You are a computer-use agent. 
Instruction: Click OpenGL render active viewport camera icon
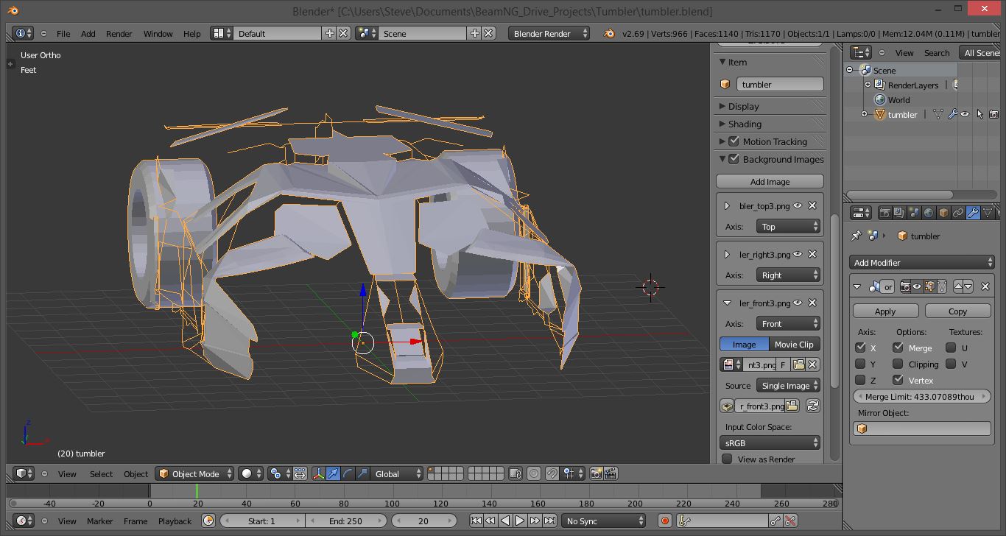coord(597,473)
